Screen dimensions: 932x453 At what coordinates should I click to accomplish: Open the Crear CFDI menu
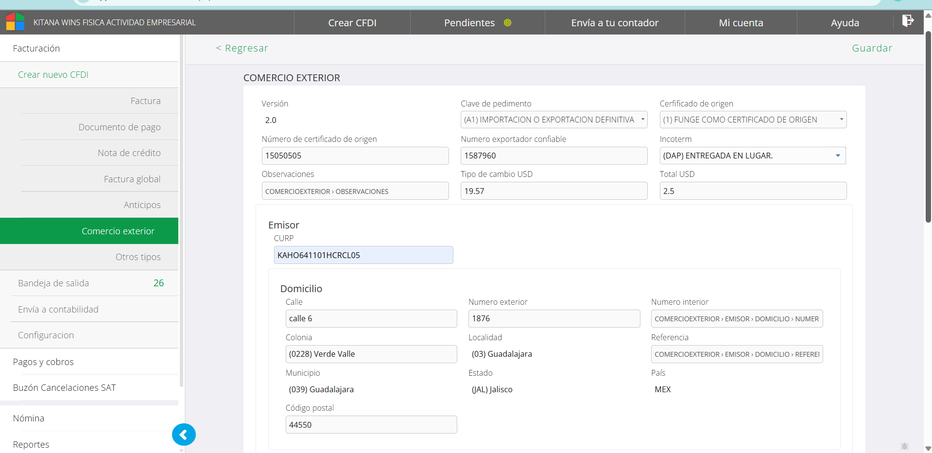coord(352,23)
